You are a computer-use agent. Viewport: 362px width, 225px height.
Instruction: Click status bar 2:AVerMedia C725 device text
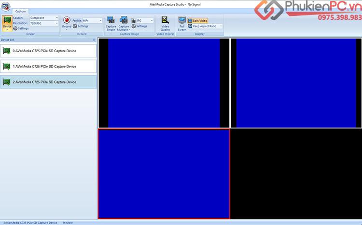[x=30, y=223]
